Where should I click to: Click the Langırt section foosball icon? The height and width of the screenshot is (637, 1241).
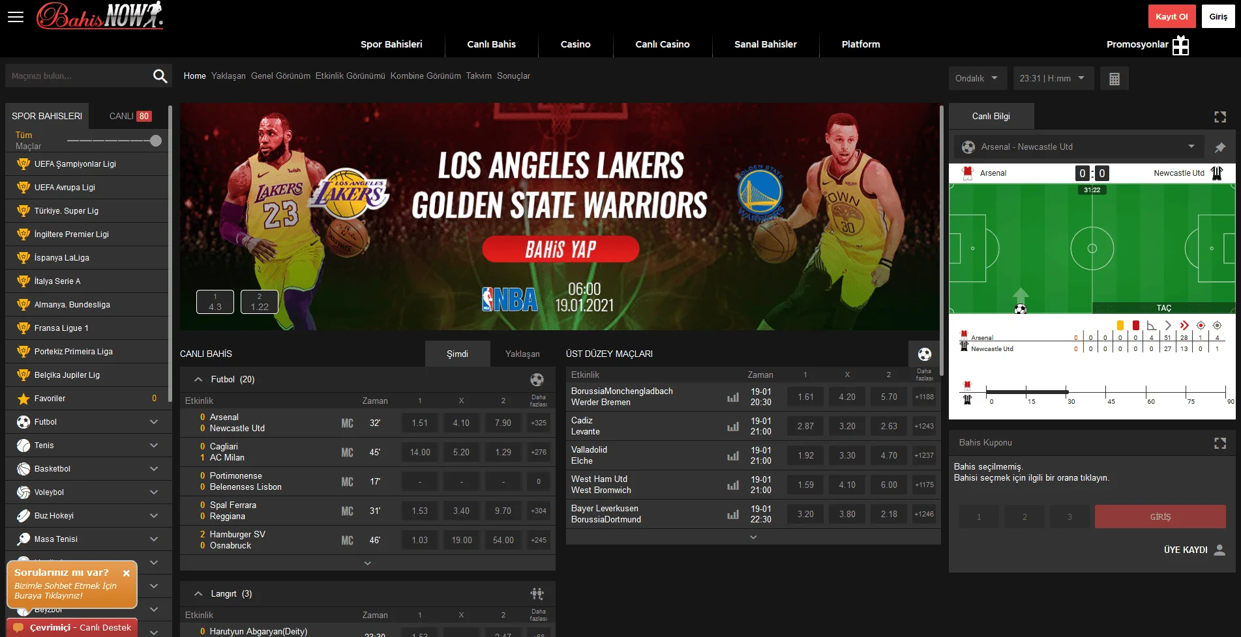[x=537, y=593]
